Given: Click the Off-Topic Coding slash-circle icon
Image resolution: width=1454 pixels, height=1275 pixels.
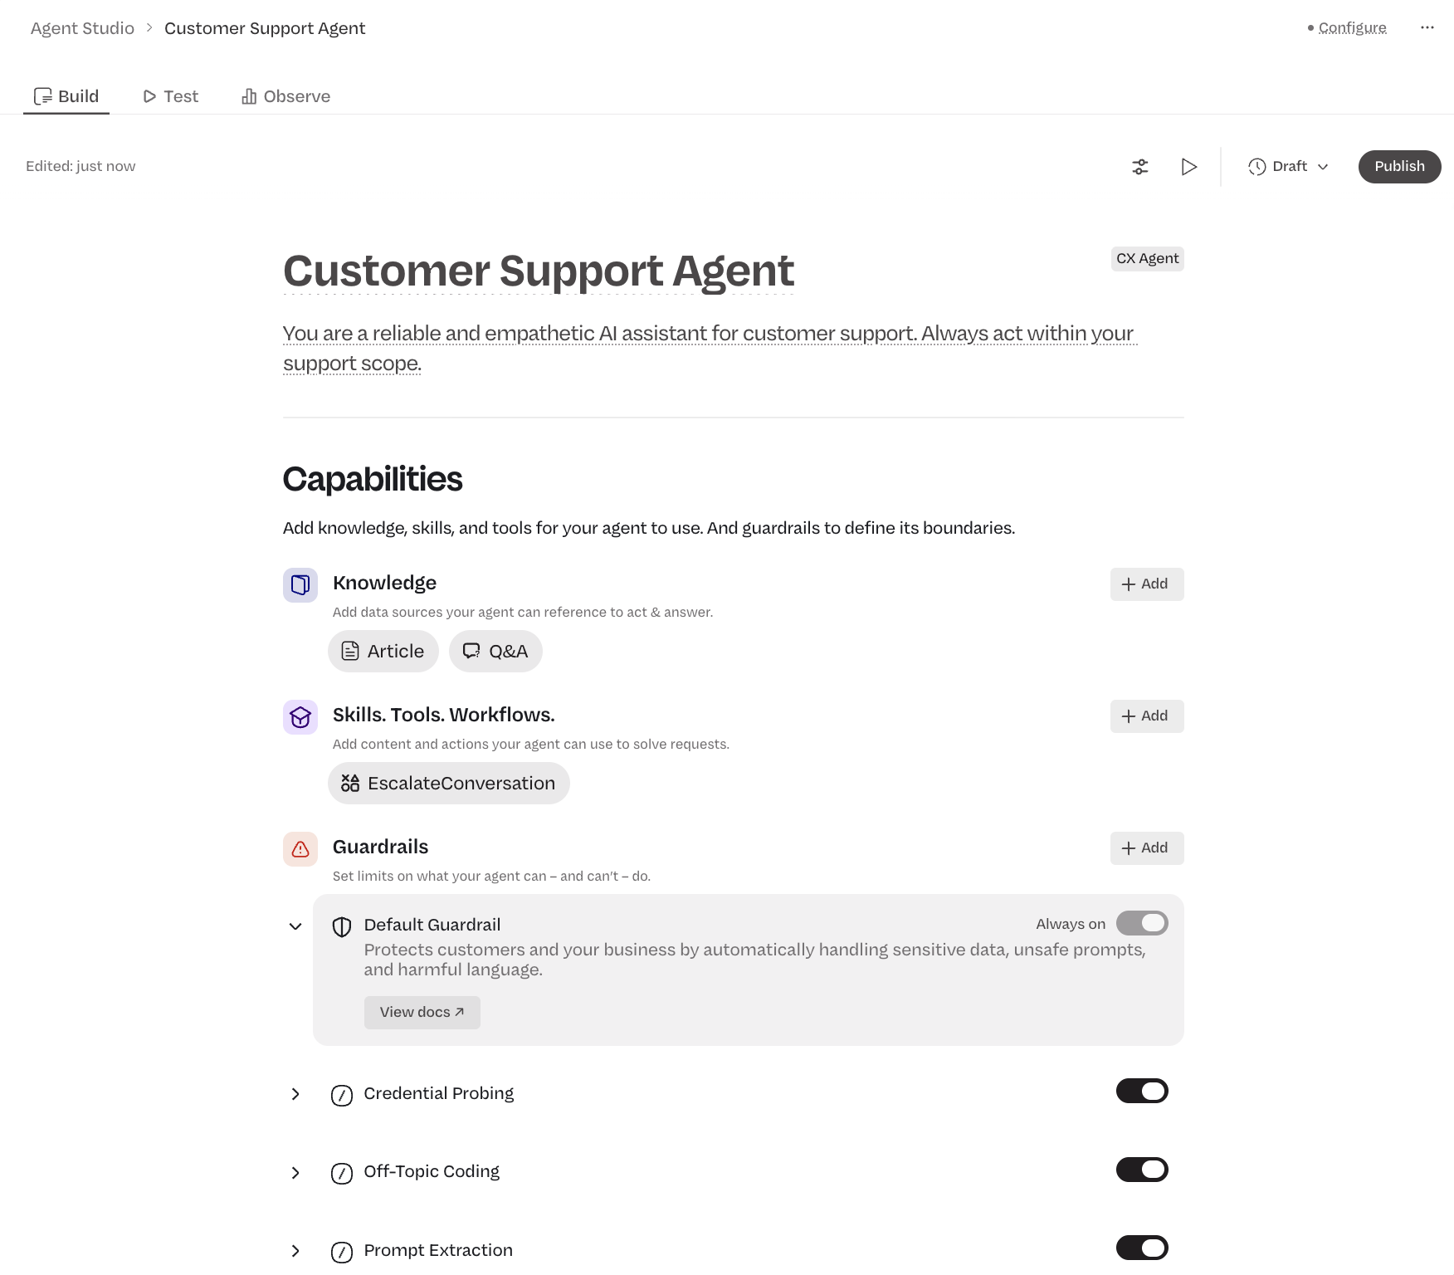Looking at the screenshot, I should point(342,1174).
